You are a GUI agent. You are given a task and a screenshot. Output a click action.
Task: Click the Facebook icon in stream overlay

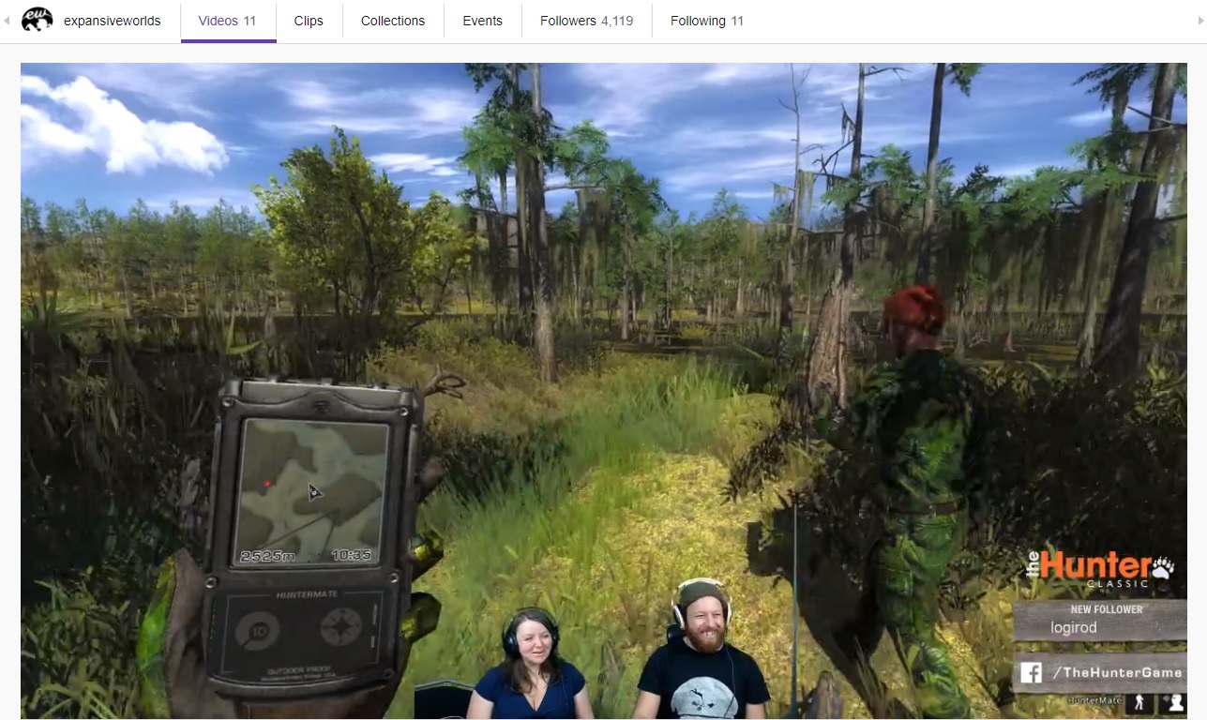(x=1031, y=672)
